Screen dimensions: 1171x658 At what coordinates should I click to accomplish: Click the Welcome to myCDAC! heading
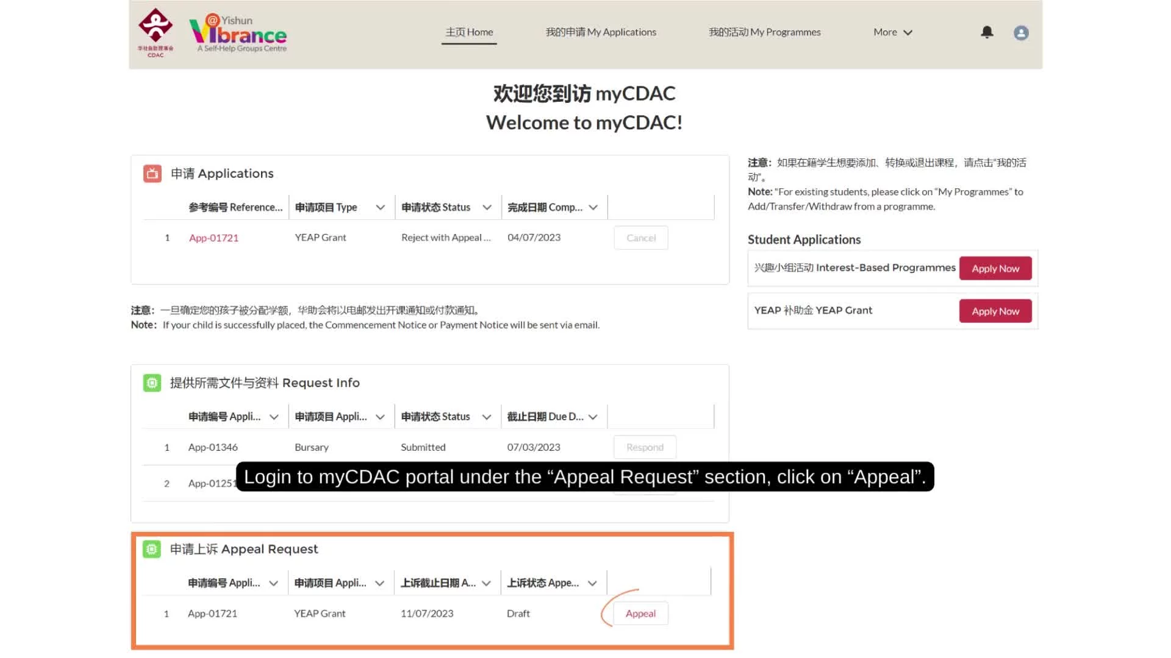click(584, 122)
